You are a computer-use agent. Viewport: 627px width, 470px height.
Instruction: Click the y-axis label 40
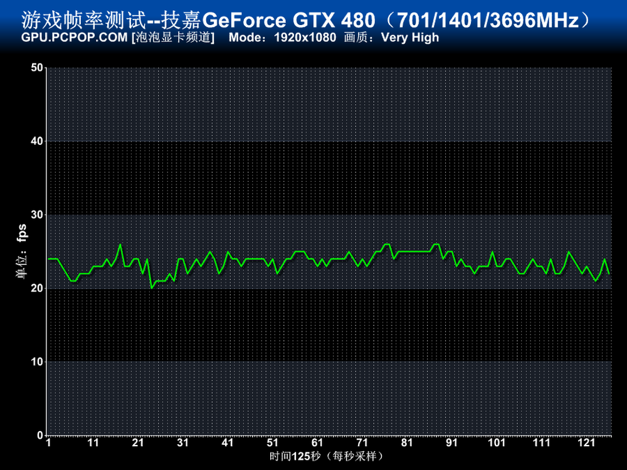[37, 141]
